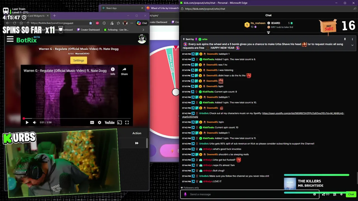
Task: Close the BotRix browser tab
Action: (x=48, y=16)
